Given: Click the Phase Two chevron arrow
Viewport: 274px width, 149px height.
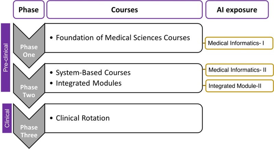Looking at the screenshot, I should 29,86.
